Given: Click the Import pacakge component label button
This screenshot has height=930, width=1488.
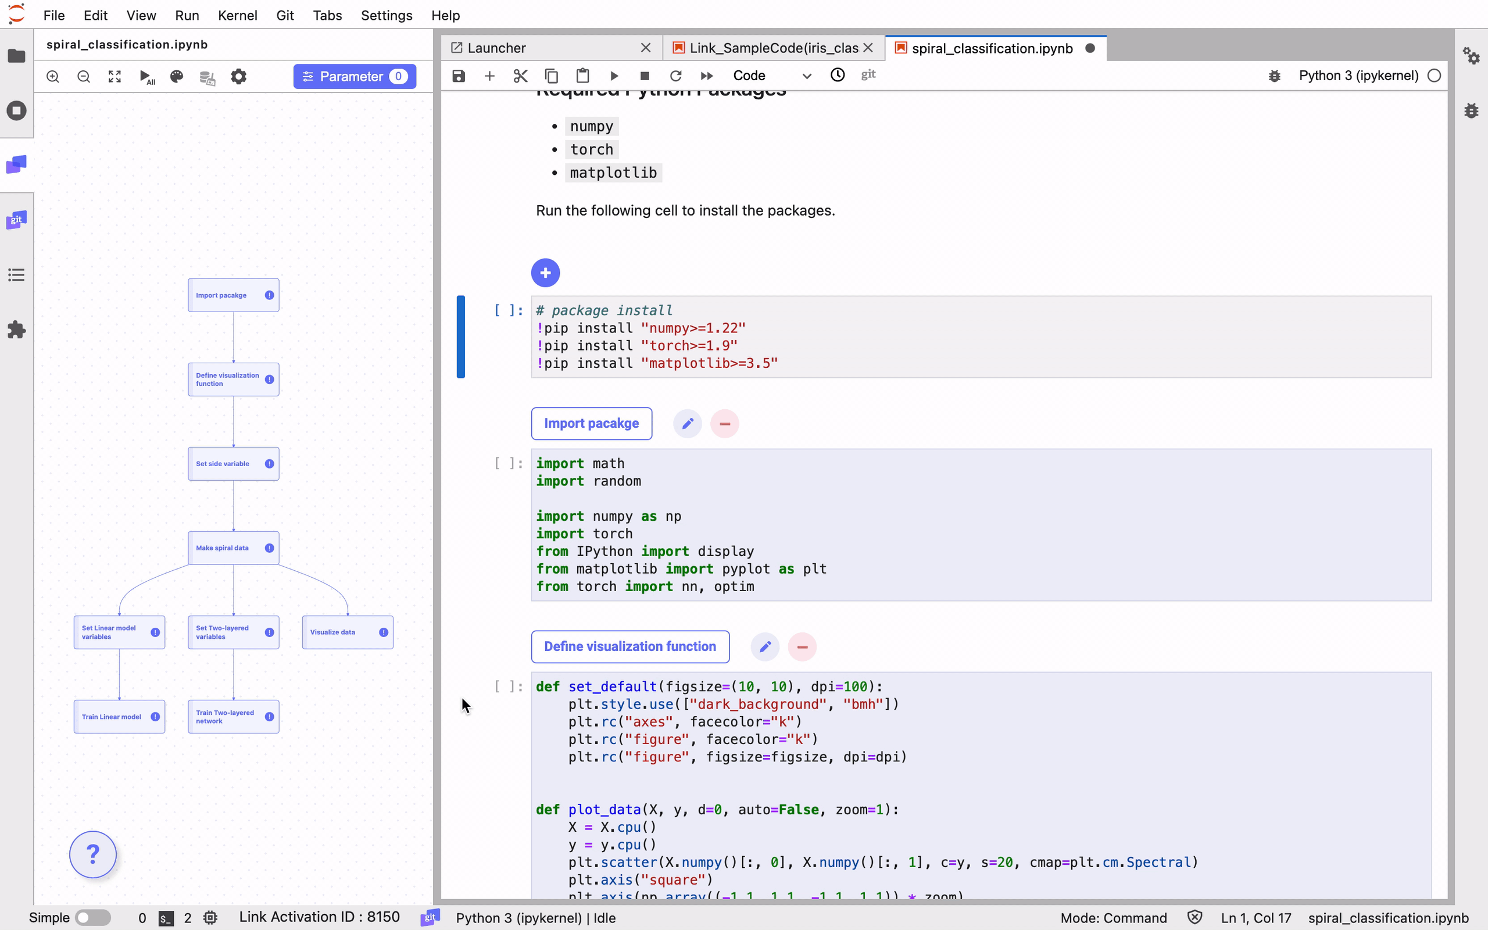Looking at the screenshot, I should click(591, 423).
